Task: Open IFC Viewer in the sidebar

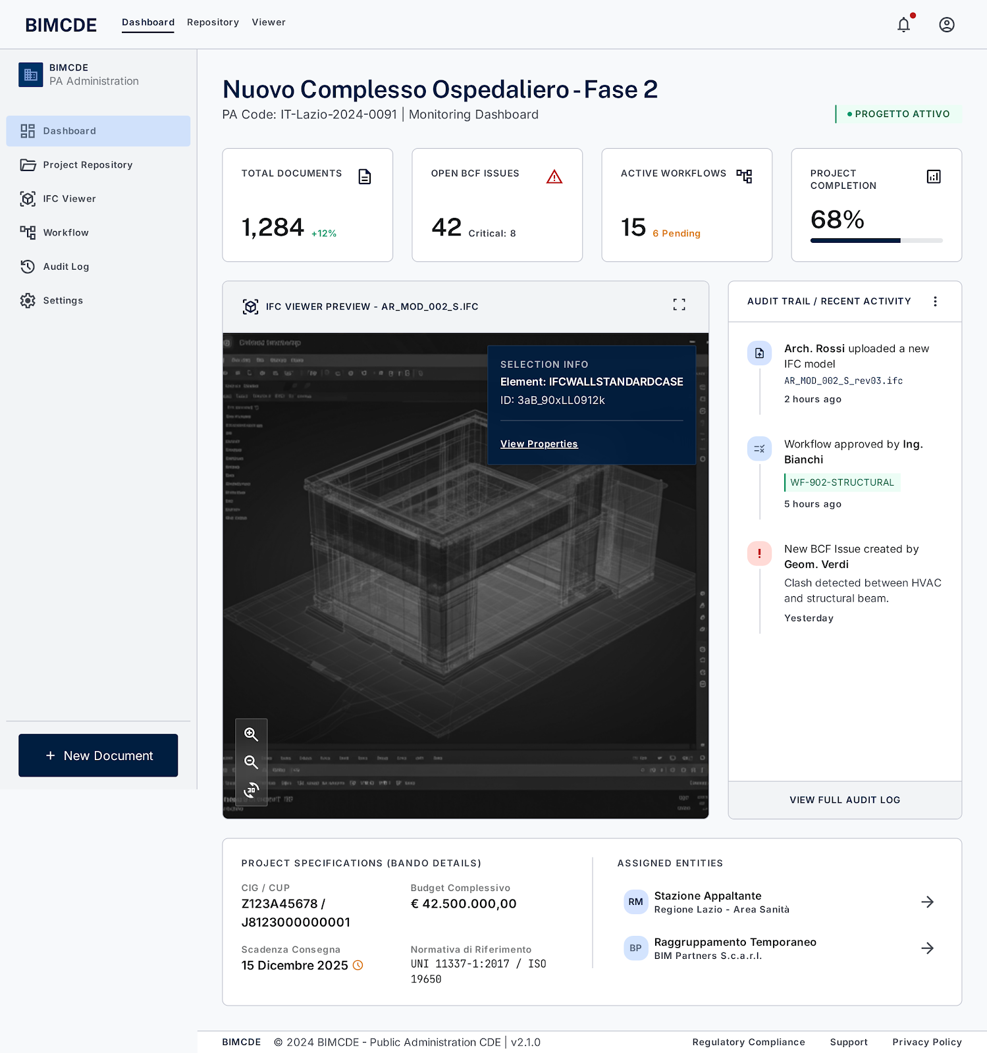Action: 98,199
